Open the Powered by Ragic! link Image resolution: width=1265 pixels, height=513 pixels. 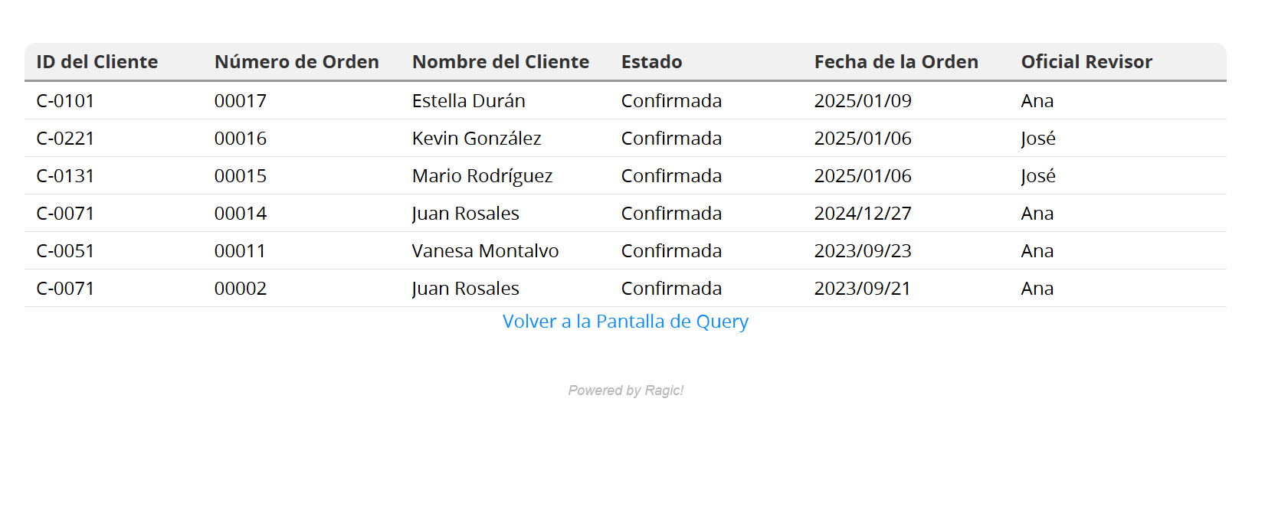pyautogui.click(x=625, y=390)
